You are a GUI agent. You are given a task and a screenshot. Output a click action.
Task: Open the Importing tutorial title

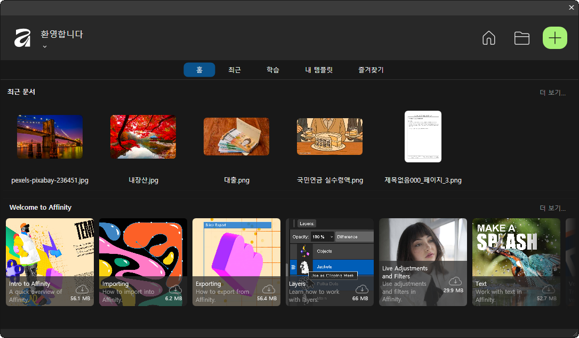tap(115, 284)
